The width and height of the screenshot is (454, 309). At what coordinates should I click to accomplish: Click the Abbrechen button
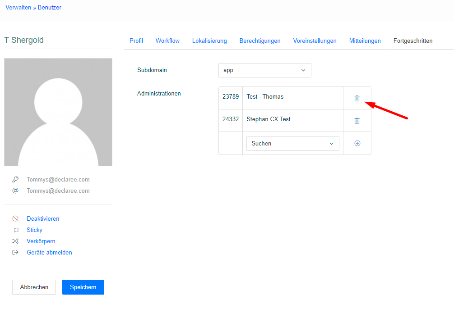click(x=34, y=287)
